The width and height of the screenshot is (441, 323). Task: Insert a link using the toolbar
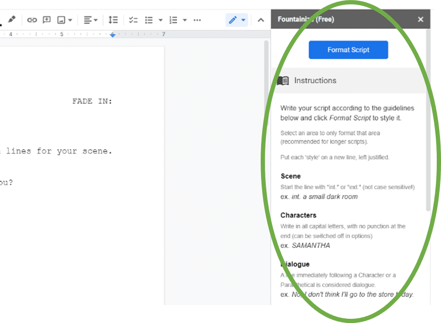32,20
